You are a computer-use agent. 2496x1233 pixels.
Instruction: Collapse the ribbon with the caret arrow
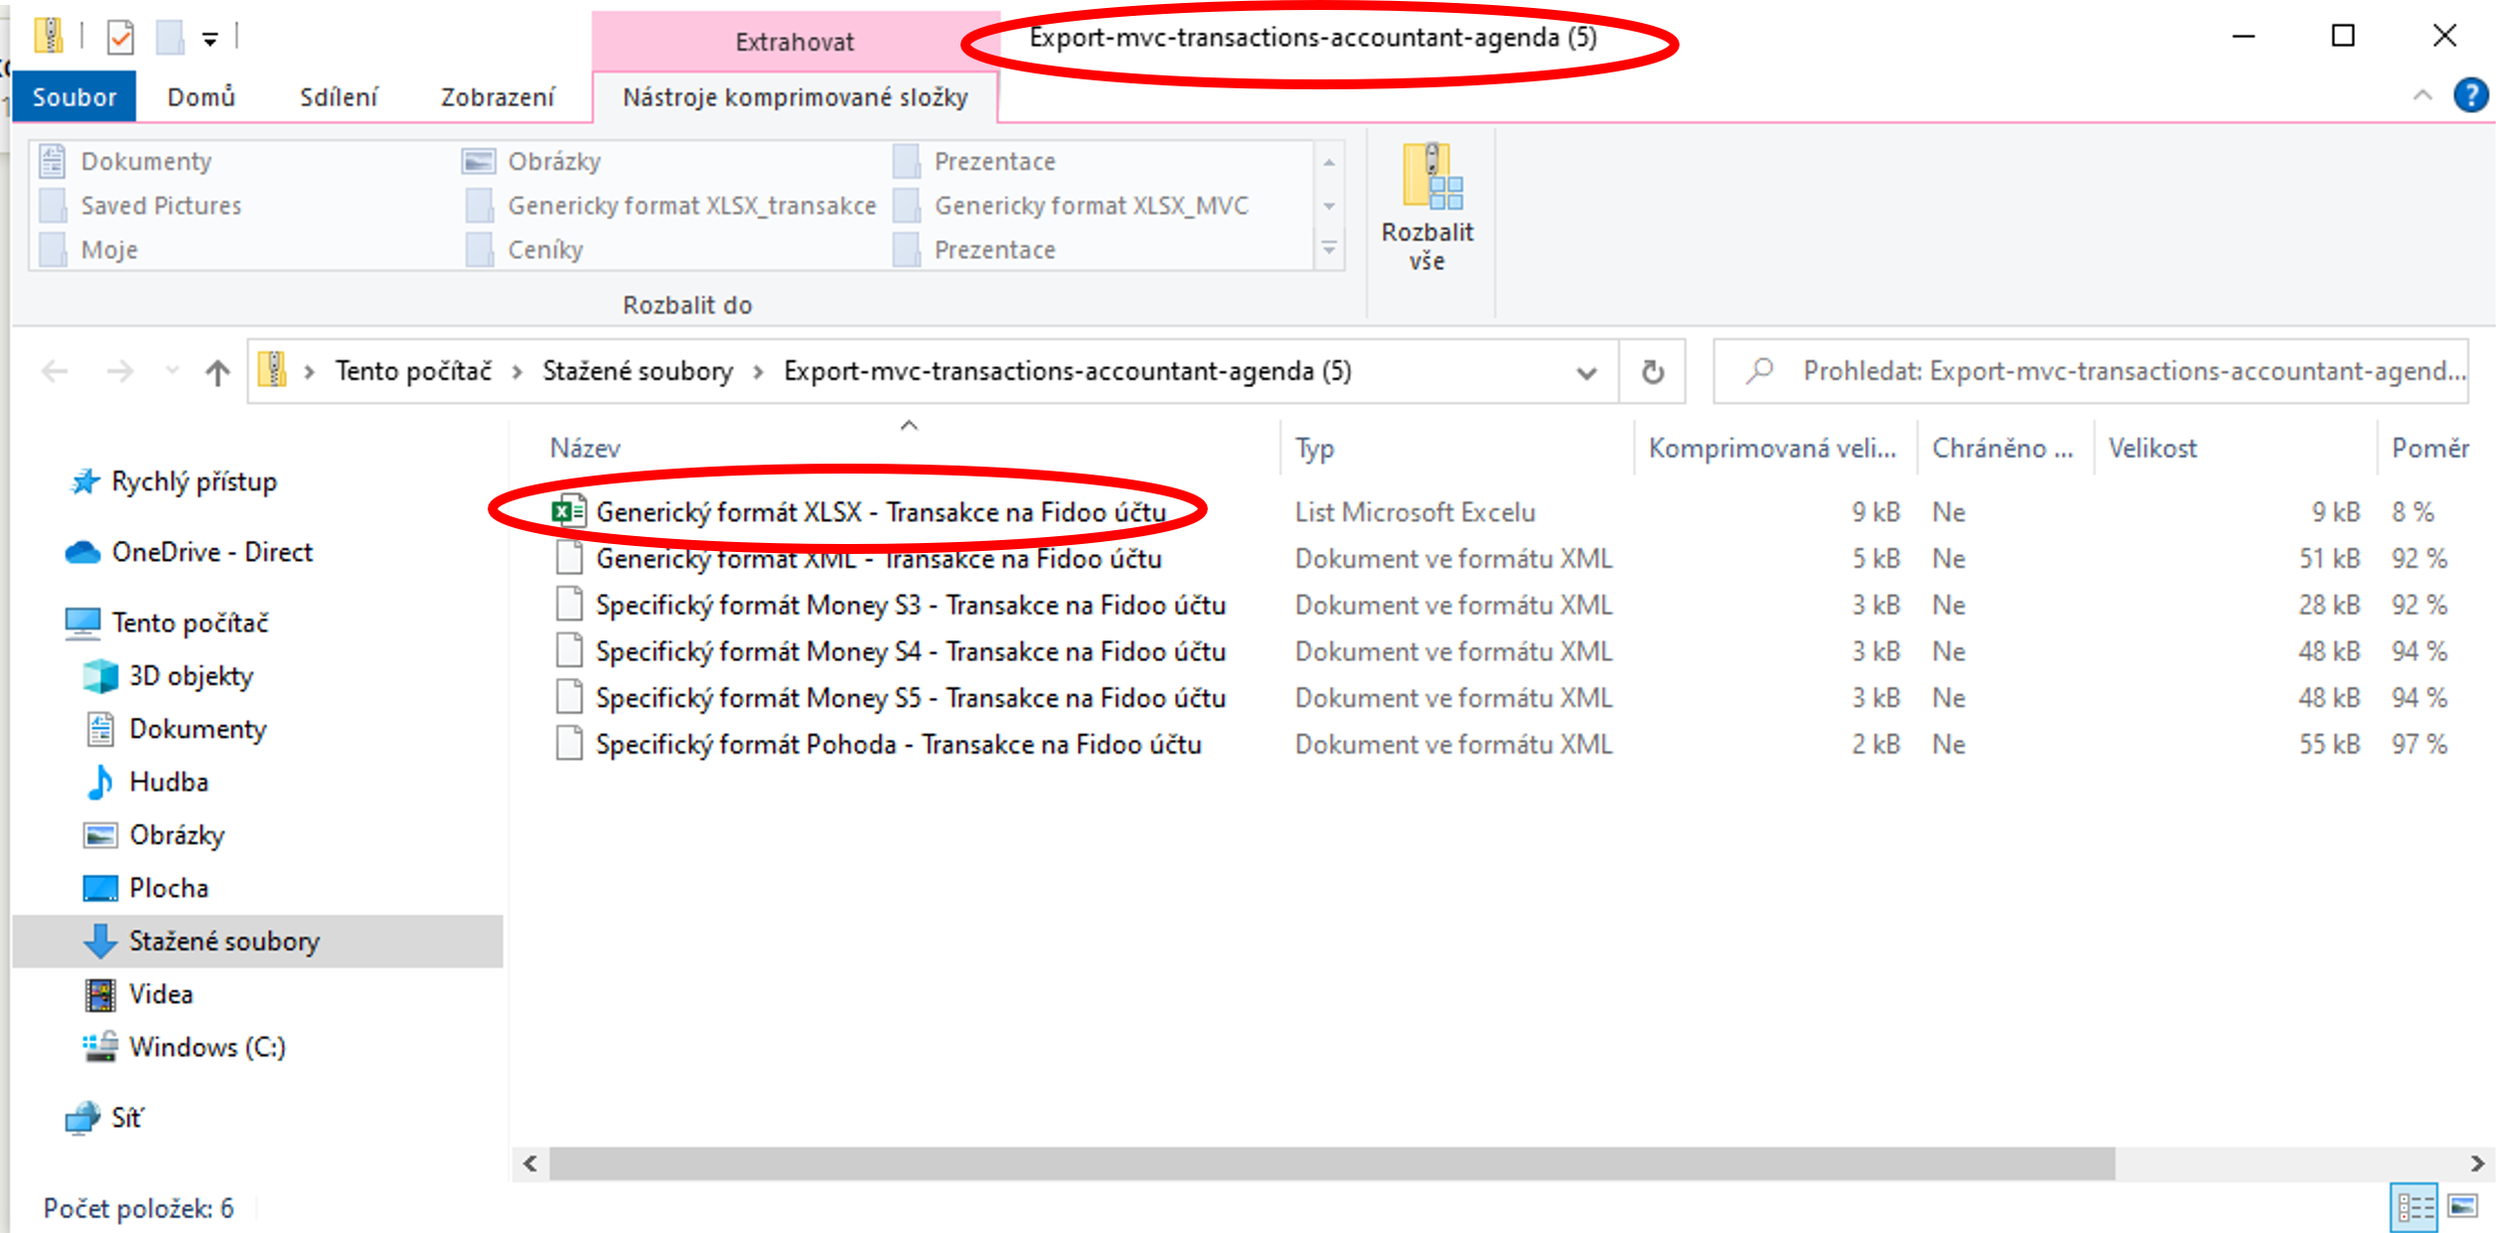tap(2423, 95)
